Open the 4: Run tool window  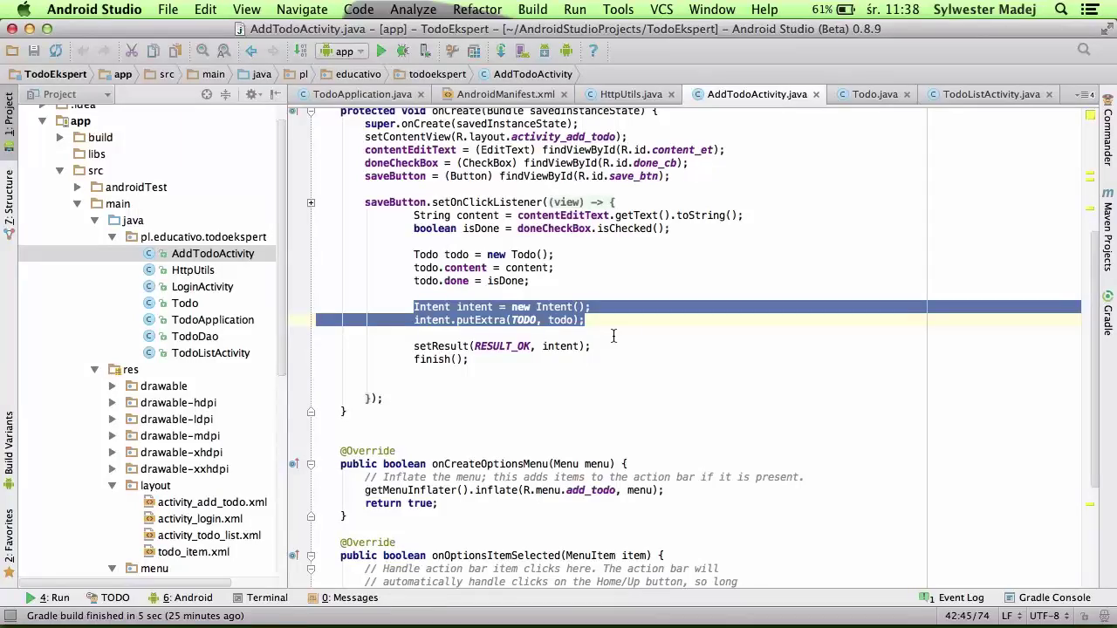pos(47,597)
